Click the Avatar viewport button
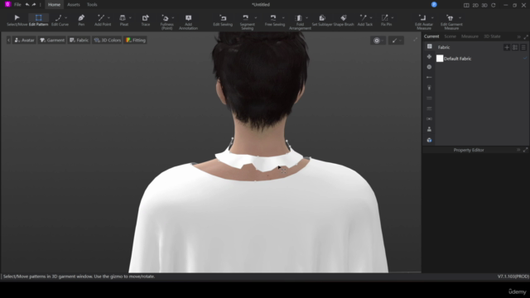 (x=24, y=41)
